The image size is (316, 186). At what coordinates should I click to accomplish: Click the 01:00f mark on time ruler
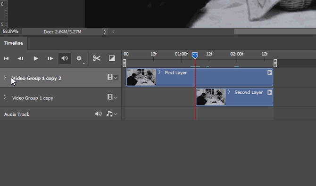click(x=181, y=54)
